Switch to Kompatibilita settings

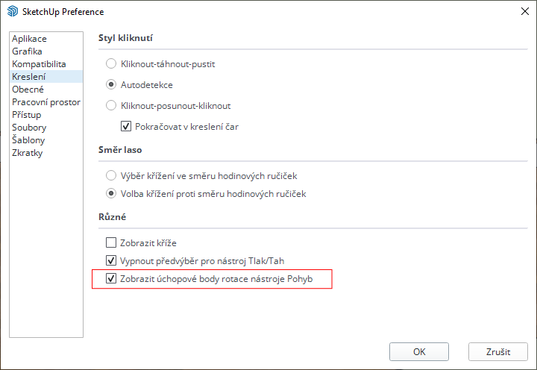point(39,64)
